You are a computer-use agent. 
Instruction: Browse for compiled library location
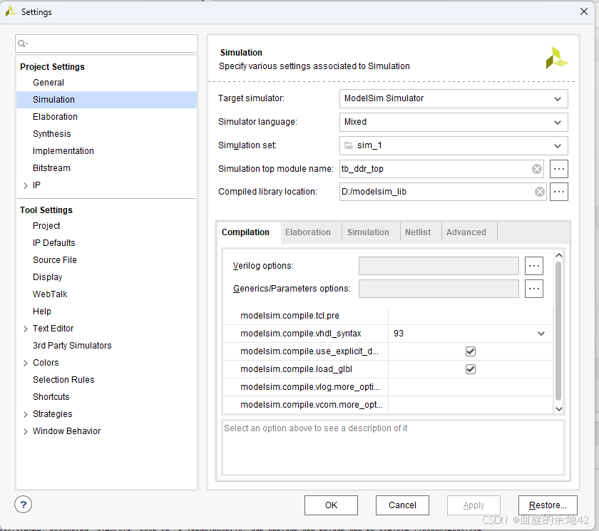(559, 192)
